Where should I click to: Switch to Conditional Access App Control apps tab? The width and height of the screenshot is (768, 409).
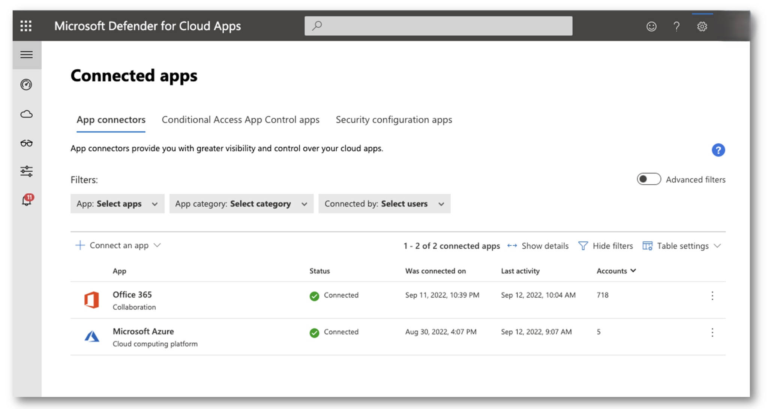click(x=240, y=119)
